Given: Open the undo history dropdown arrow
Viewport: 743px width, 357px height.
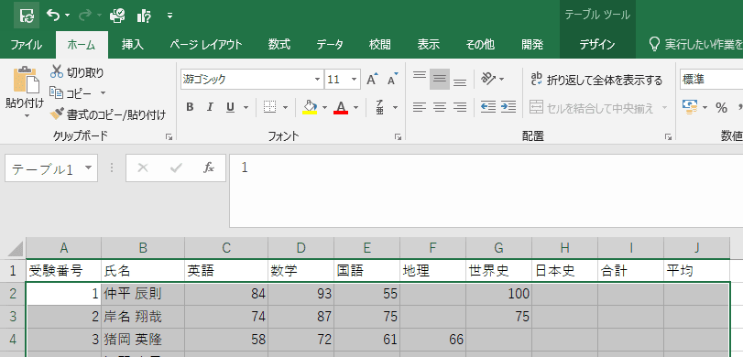Looking at the screenshot, I should [67, 16].
